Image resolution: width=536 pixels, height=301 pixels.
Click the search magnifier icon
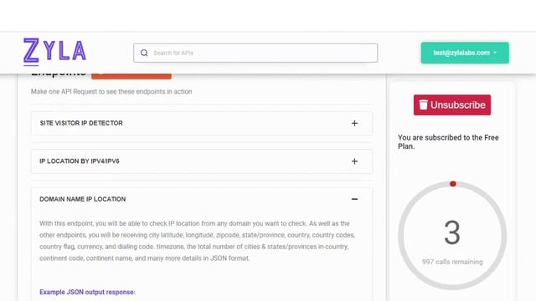point(144,53)
